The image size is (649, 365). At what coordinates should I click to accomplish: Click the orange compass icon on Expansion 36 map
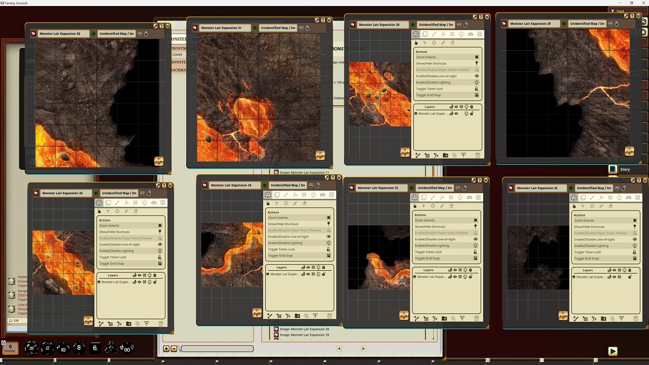[159, 161]
